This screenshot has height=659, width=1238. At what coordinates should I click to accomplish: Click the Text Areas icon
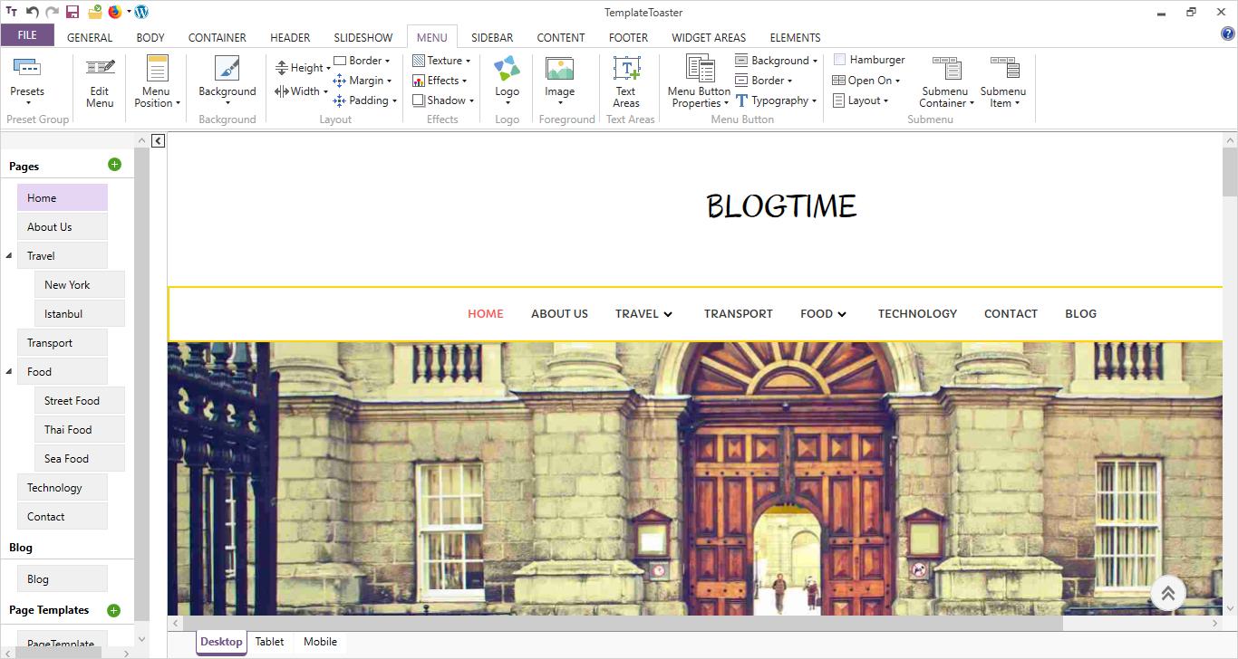626,70
